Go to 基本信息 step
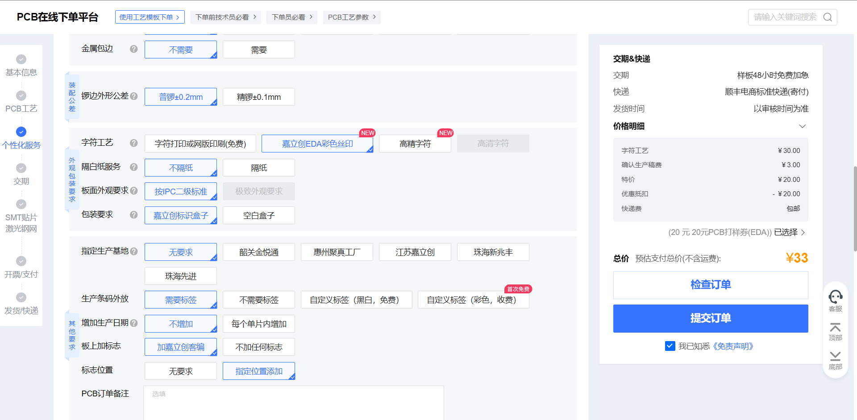857x420 pixels. 21,72
